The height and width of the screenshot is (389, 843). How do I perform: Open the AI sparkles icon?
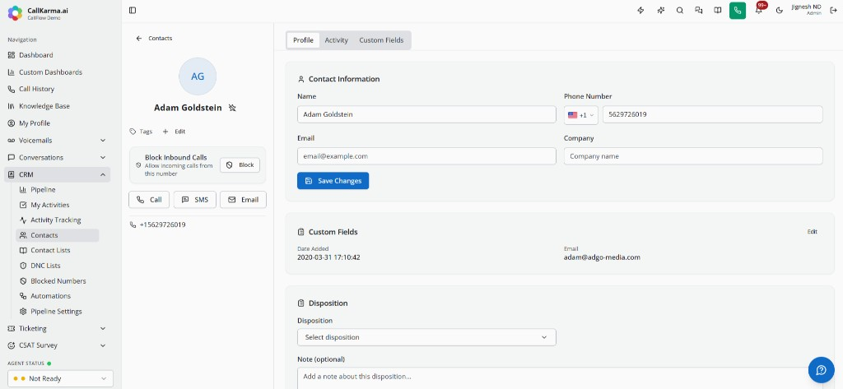(x=661, y=10)
